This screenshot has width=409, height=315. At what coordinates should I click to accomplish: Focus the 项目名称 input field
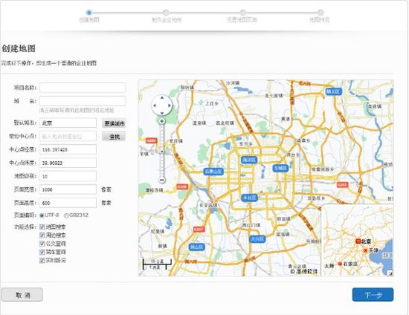(83, 88)
